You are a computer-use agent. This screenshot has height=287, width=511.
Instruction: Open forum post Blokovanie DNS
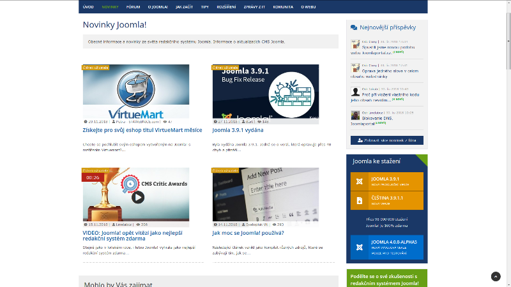[x=372, y=121]
